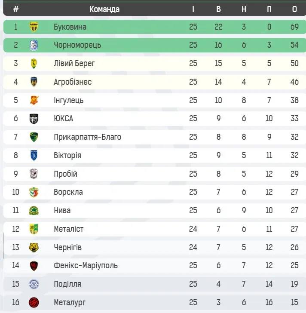Click the O points column header
This screenshot has width=306, height=313.
pos(294,9)
